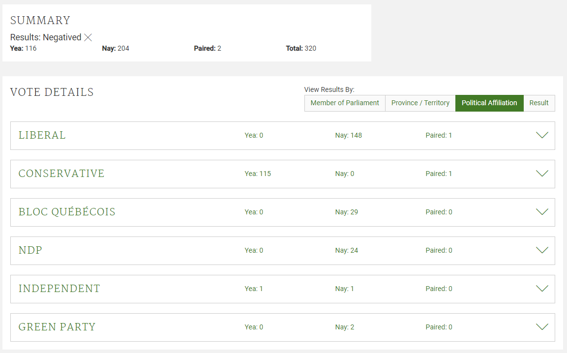This screenshot has width=567, height=353.
Task: Click the 'View Results By:' label
Action: click(329, 89)
